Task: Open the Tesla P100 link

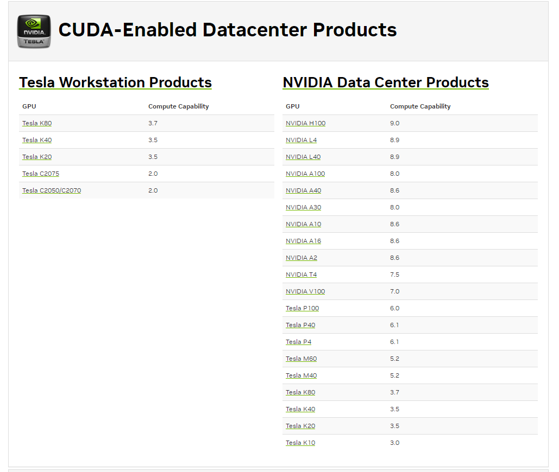Action: click(302, 308)
